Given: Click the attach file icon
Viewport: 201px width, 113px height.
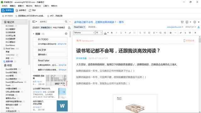Looking at the screenshot, I should tap(181, 33).
